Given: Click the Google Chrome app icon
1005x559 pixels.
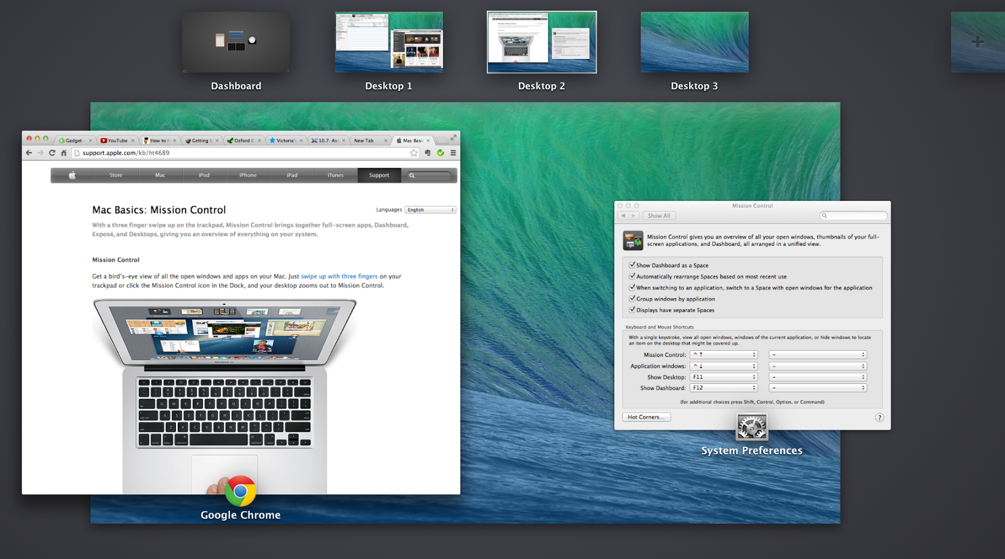Looking at the screenshot, I should click(241, 491).
